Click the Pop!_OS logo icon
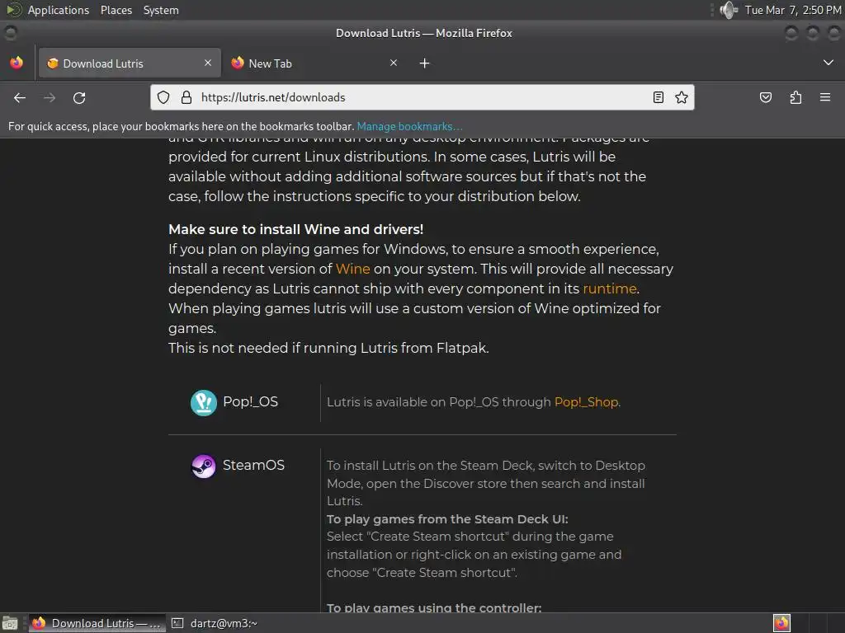Screen dimensions: 845x633 click(x=204, y=402)
